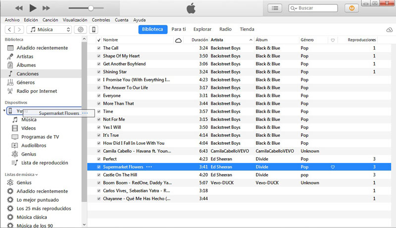Click the Play button

tap(33, 8)
